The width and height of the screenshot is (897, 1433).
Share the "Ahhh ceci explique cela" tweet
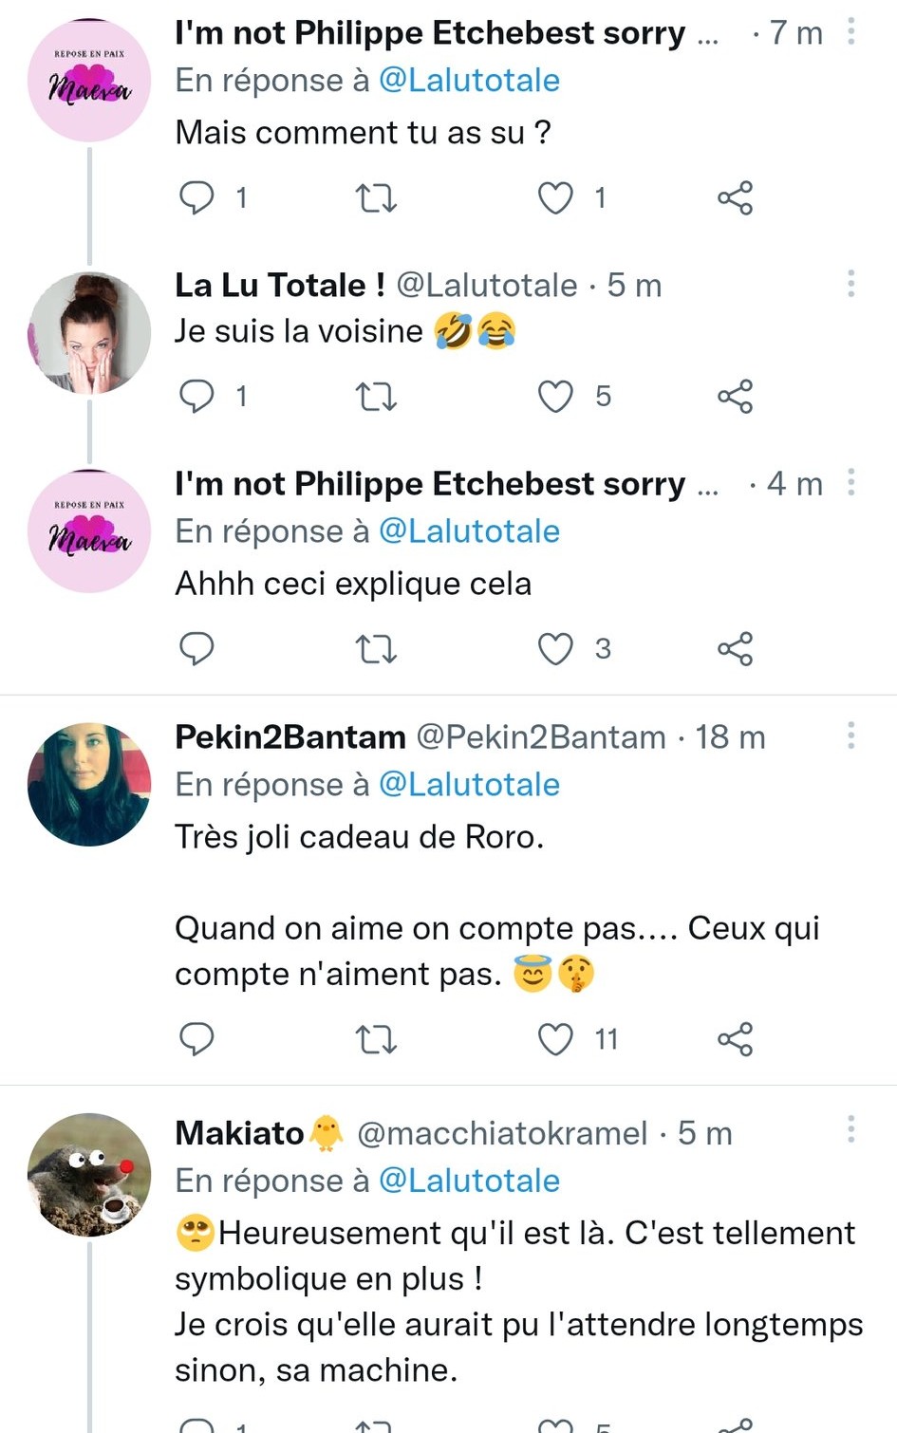coord(735,649)
